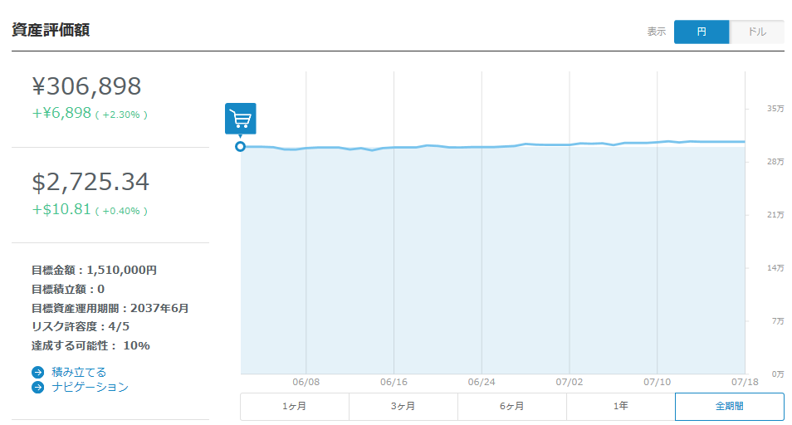This screenshot has height=425, width=792.
Task: Select the 全期間 period tab
Action: coord(729,407)
